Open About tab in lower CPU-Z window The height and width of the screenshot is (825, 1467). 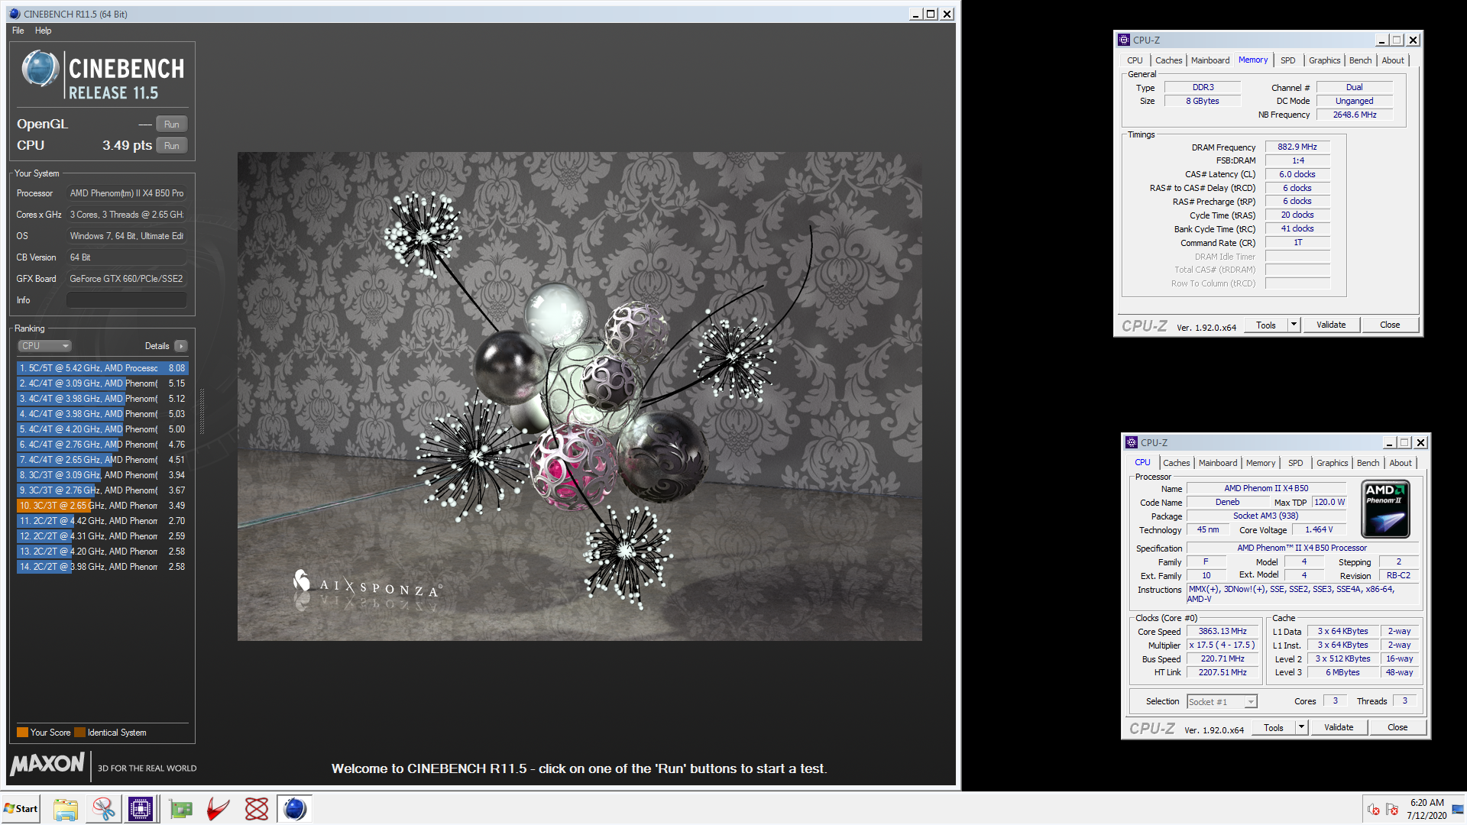point(1401,463)
